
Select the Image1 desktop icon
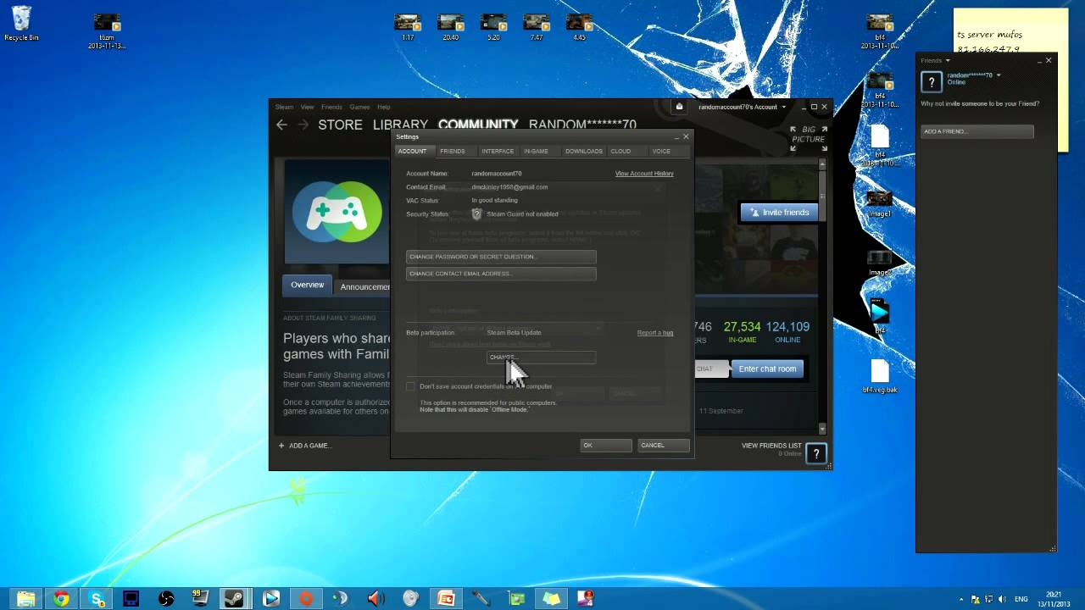879,203
